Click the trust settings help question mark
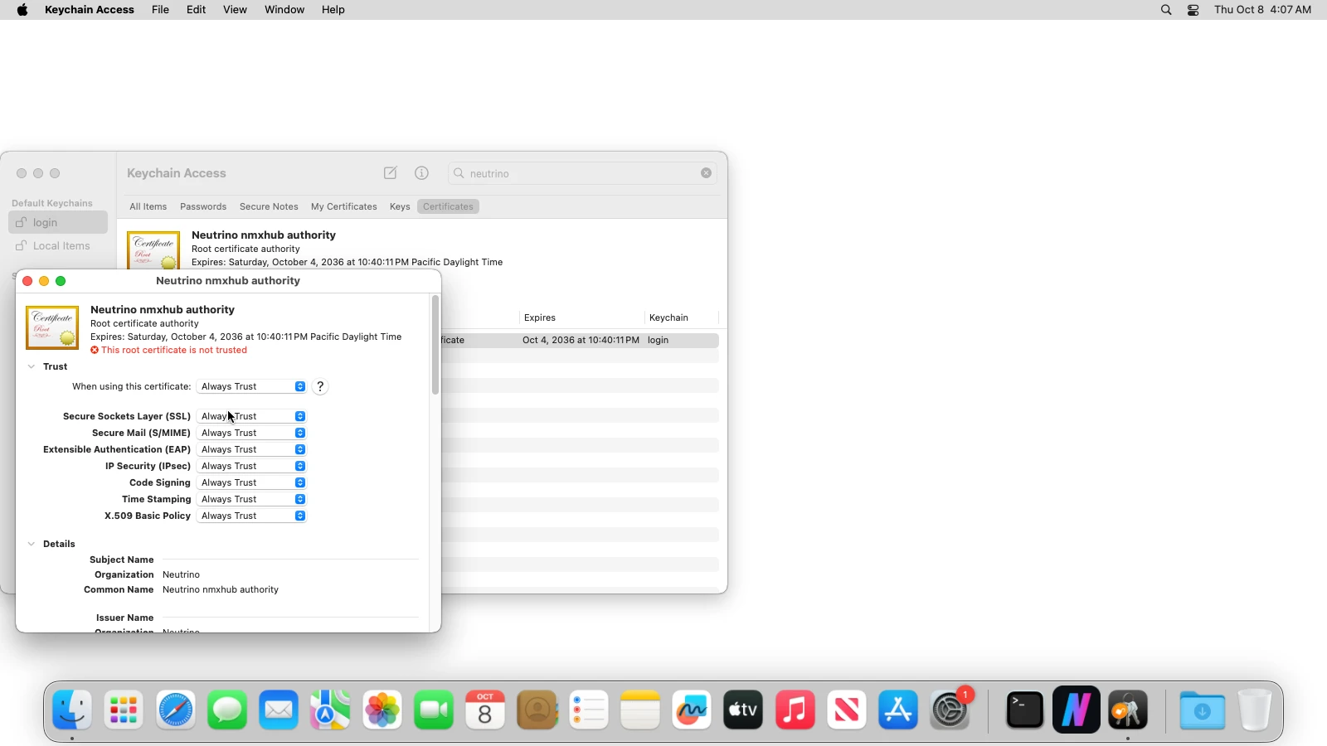This screenshot has height=746, width=1327. [320, 386]
